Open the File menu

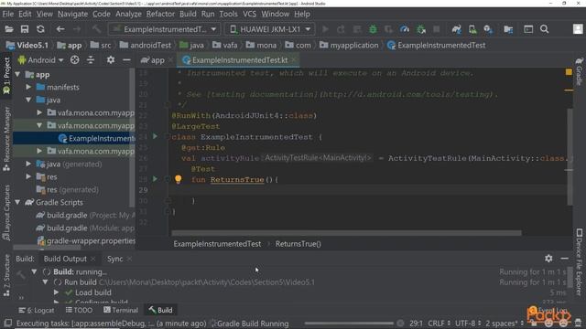click(x=8, y=14)
